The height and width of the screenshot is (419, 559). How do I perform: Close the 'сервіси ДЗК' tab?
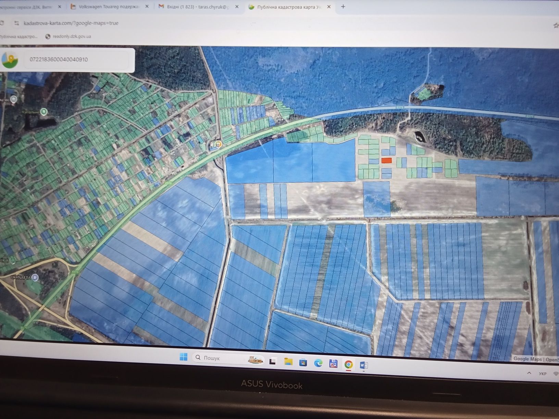click(60, 7)
